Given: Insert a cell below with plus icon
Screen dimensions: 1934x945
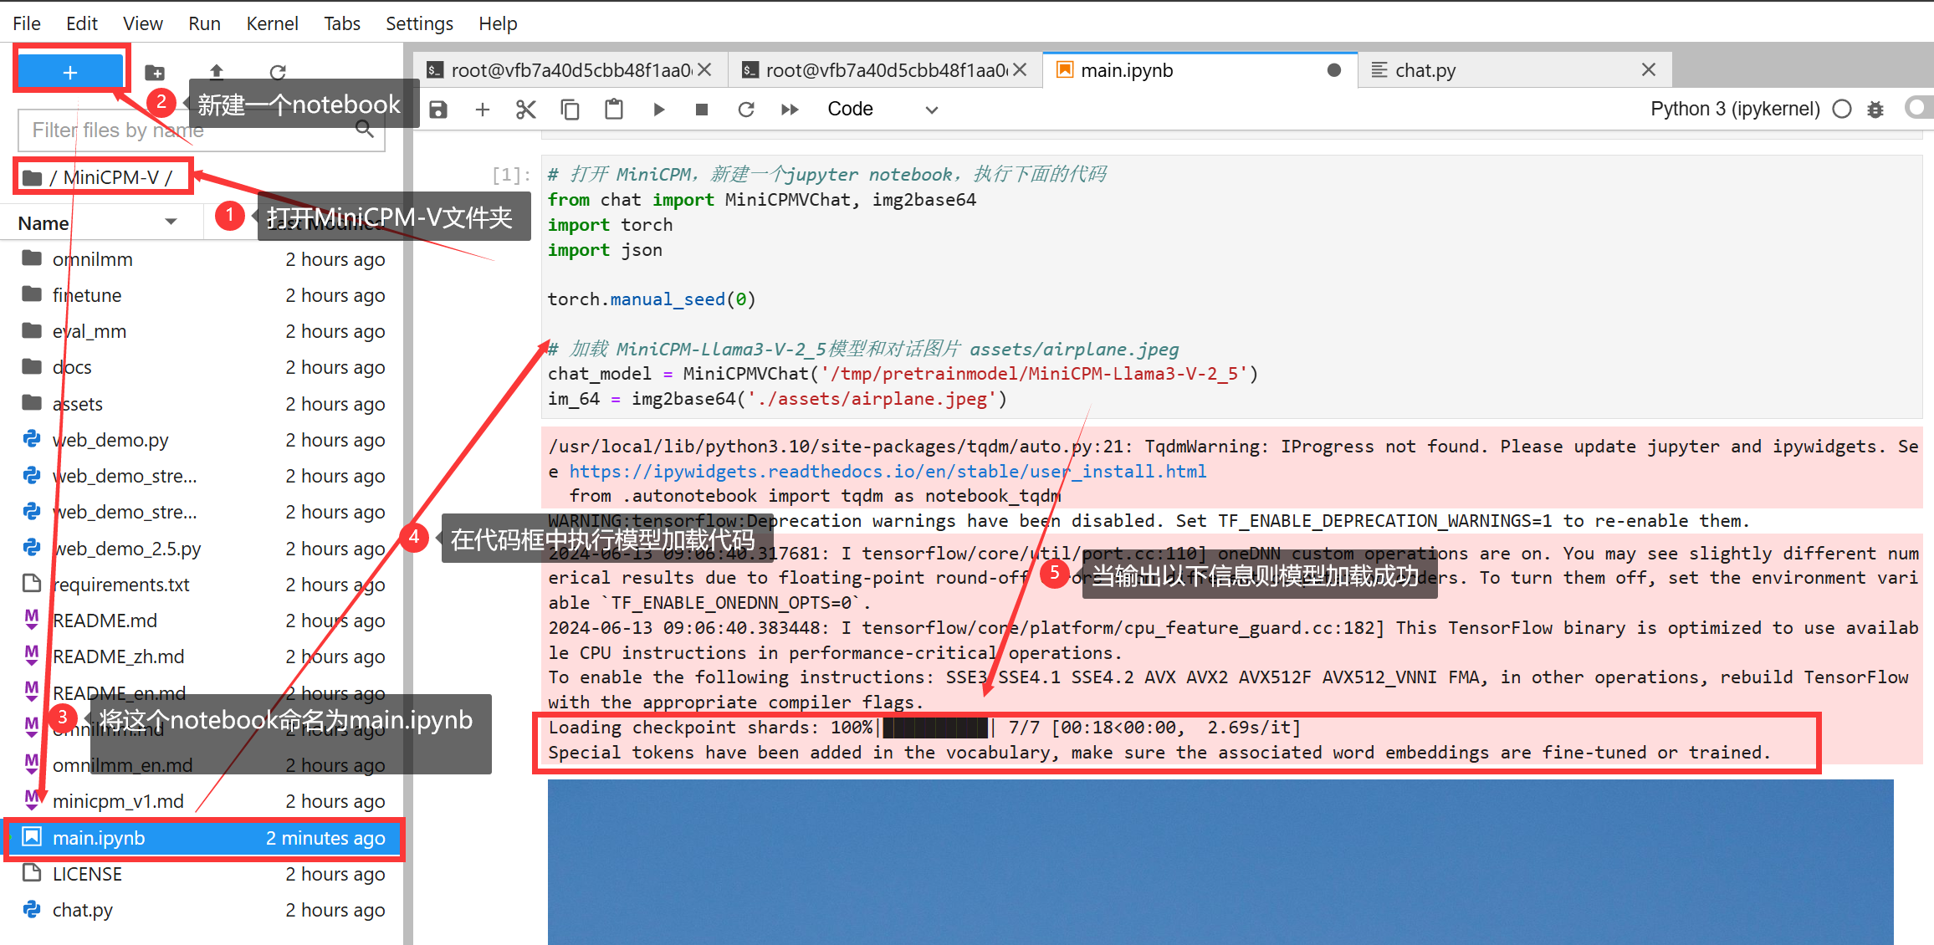Looking at the screenshot, I should (x=483, y=110).
